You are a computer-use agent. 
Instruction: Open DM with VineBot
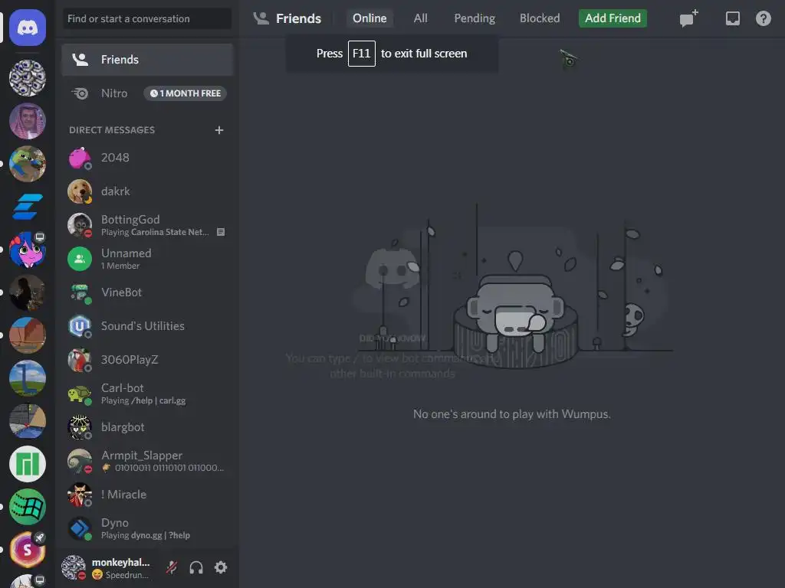[x=147, y=292]
